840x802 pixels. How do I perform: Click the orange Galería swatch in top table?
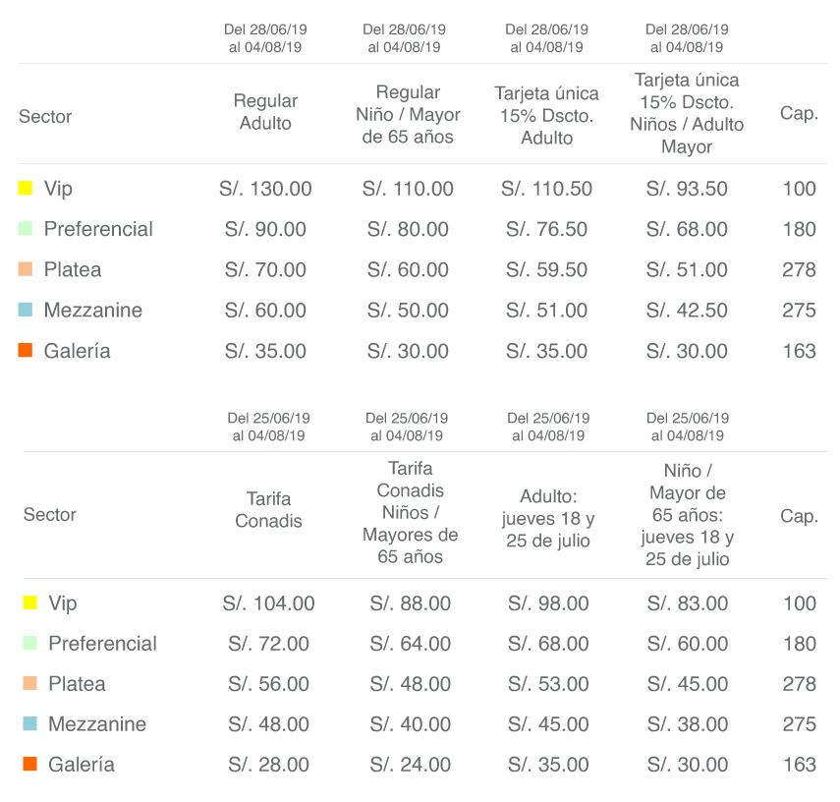click(x=26, y=350)
